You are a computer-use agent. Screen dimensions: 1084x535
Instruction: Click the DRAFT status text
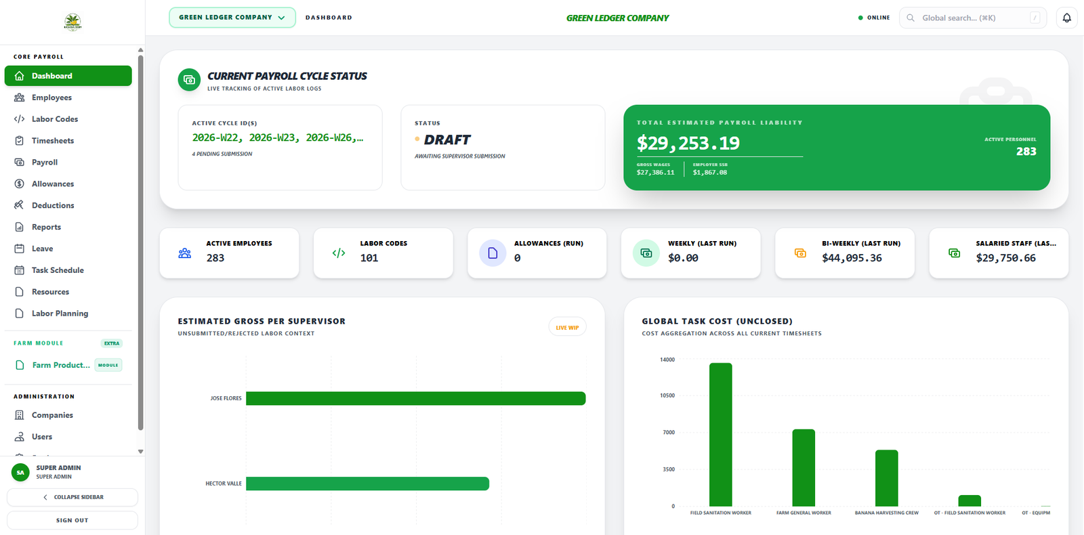(x=447, y=140)
